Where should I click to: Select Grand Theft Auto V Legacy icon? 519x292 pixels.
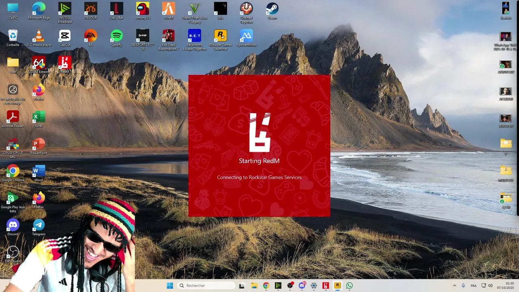coord(195,13)
